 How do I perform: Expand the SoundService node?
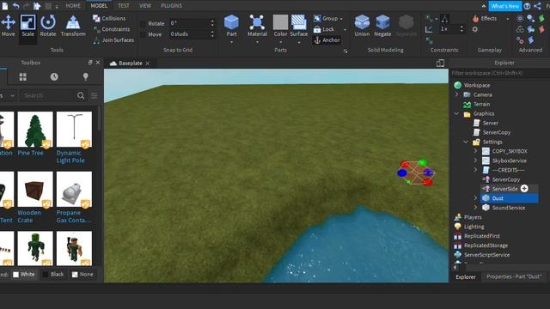[475, 208]
